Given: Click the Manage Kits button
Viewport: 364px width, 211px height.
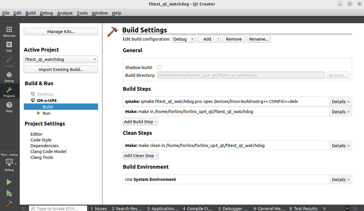Looking at the screenshot, I should point(61,32).
